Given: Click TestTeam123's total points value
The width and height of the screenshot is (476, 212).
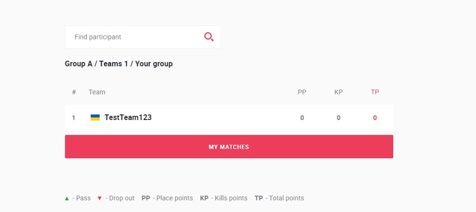Looking at the screenshot, I should coord(375,118).
